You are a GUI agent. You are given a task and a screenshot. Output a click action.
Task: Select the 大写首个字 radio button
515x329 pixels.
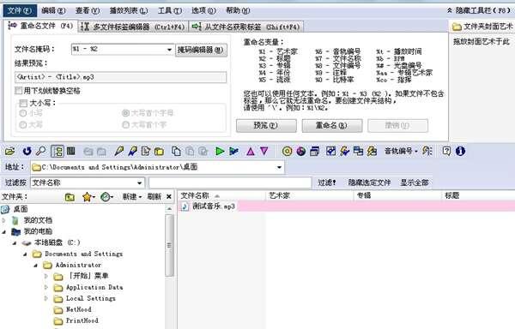coord(125,125)
